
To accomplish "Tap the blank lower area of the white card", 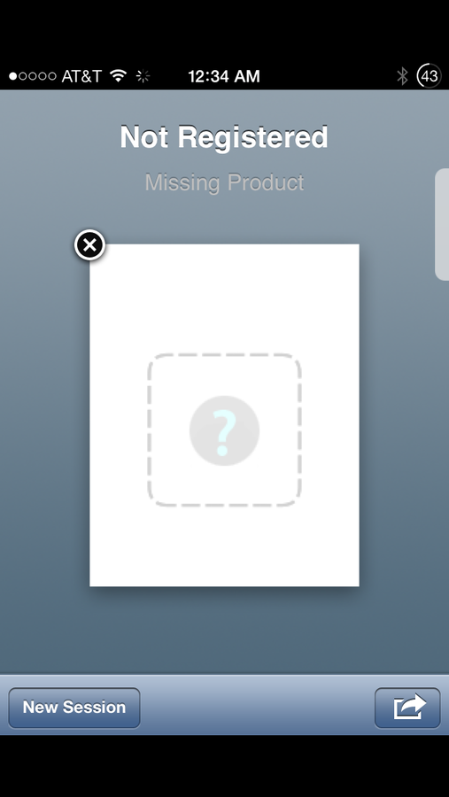I will (224, 546).
